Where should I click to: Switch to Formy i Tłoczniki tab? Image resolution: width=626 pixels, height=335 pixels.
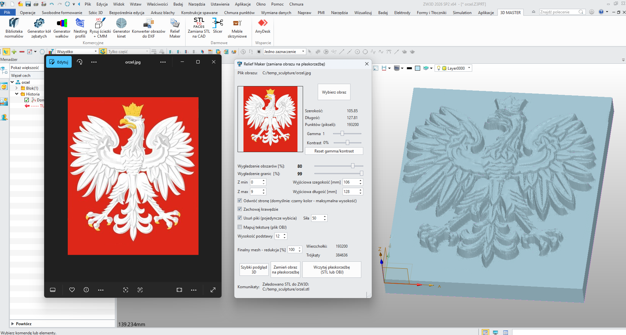[x=431, y=12]
